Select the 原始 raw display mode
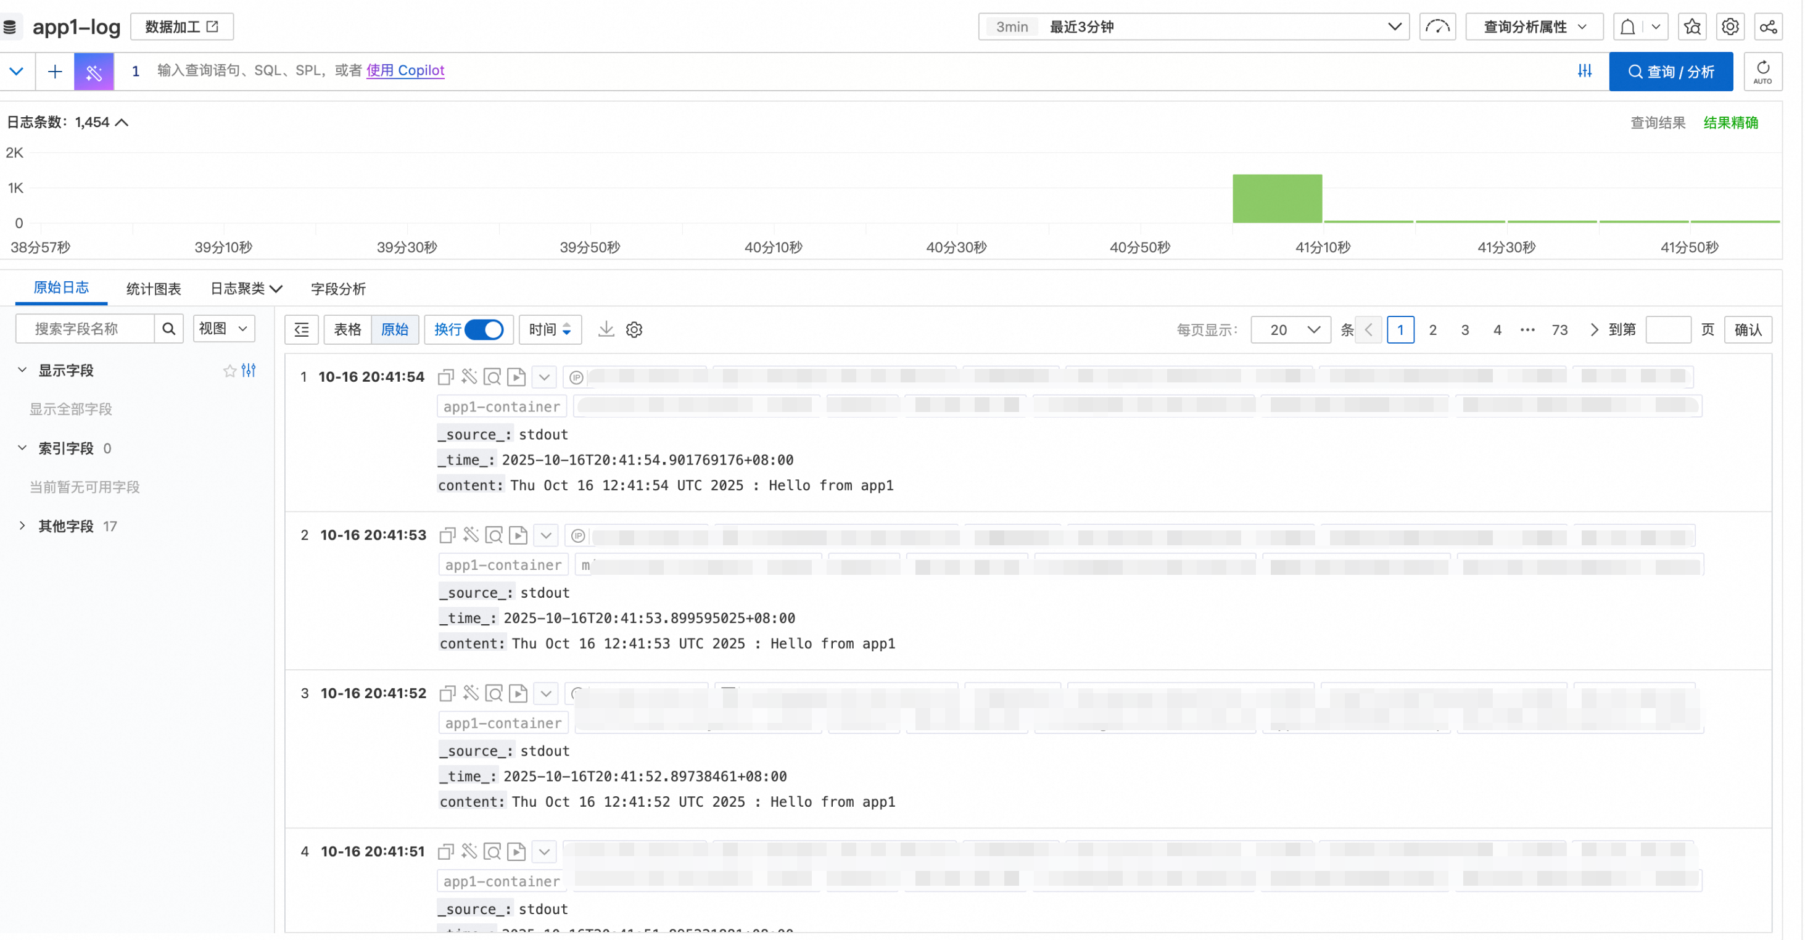The height and width of the screenshot is (940, 1805). [394, 329]
